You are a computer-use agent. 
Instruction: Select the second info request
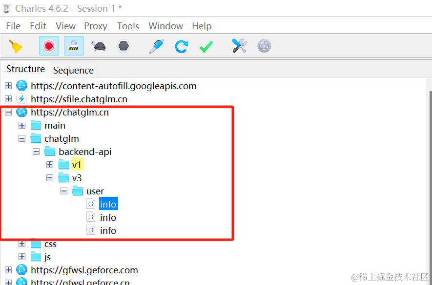(x=108, y=218)
